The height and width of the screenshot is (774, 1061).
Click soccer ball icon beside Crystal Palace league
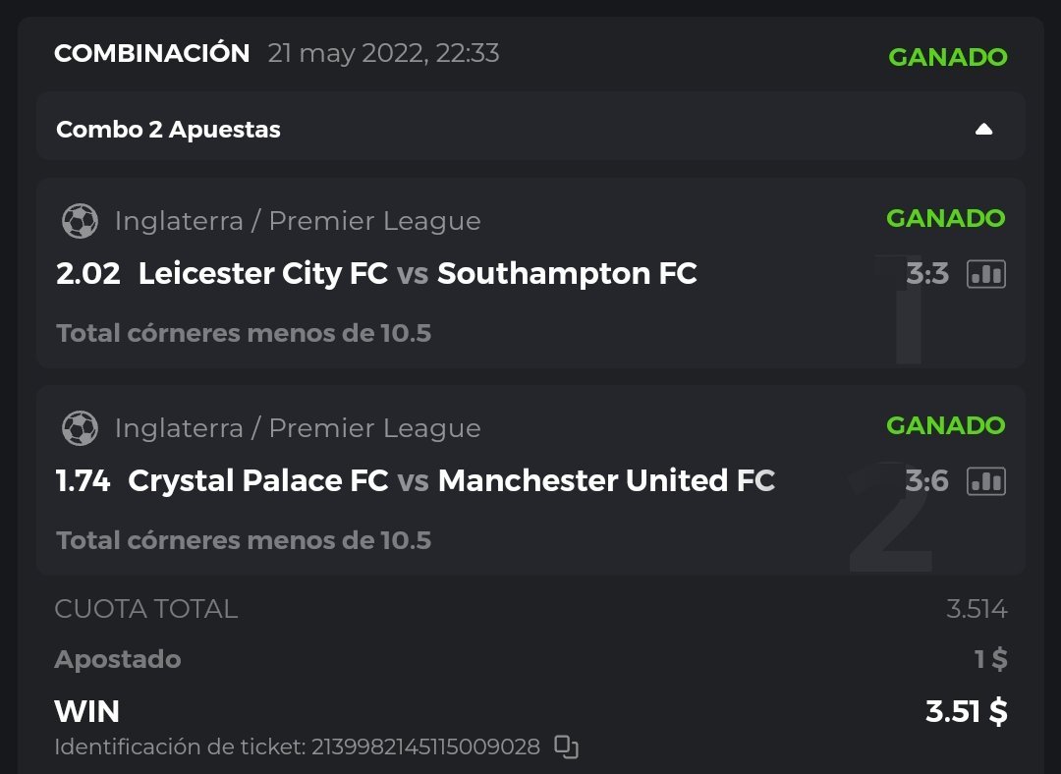click(80, 428)
